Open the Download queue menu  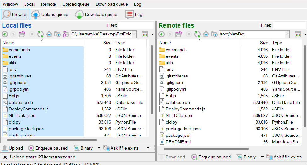(x=111, y=4)
